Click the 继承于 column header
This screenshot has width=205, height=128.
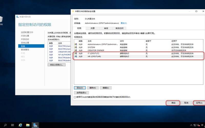tap(148, 41)
